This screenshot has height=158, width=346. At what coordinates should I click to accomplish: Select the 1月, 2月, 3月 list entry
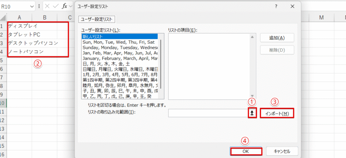coord(120,74)
